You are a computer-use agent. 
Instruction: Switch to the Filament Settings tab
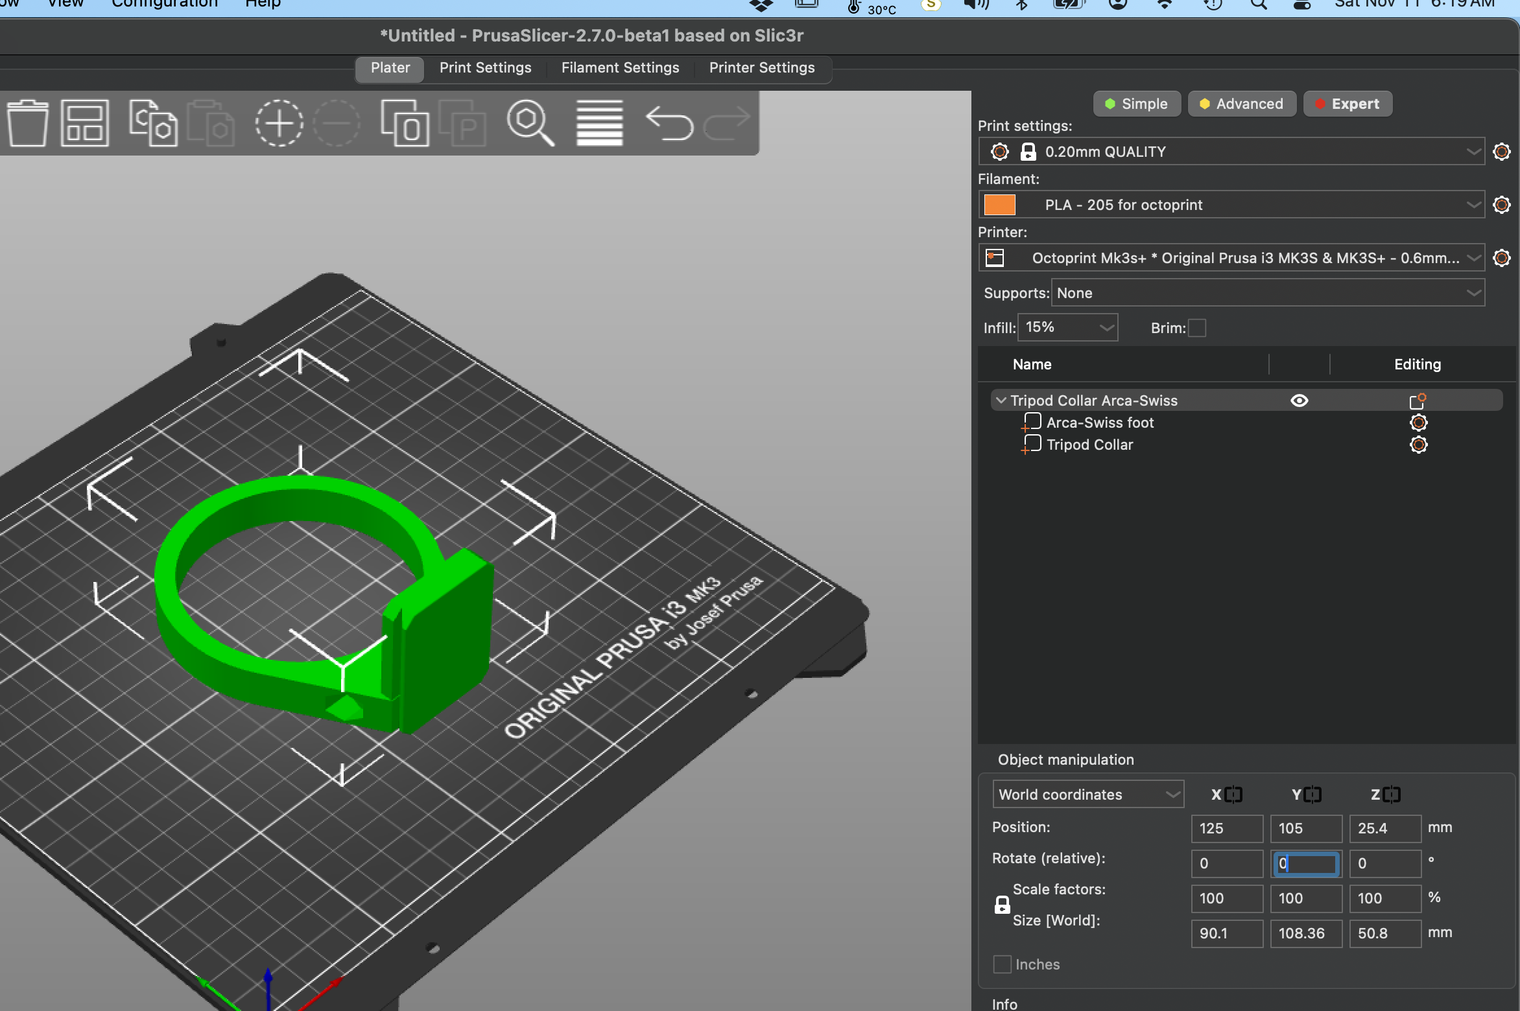(620, 67)
